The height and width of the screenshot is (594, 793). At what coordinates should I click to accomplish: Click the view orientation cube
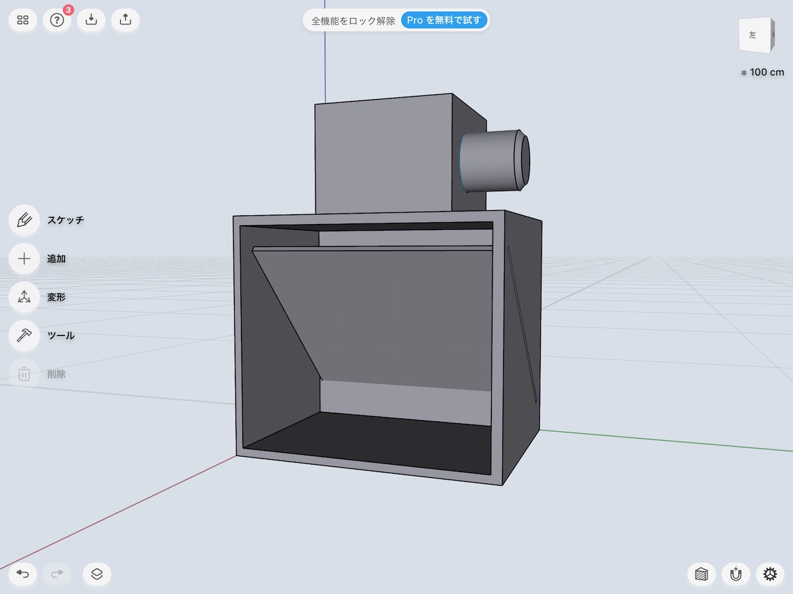coord(756,35)
